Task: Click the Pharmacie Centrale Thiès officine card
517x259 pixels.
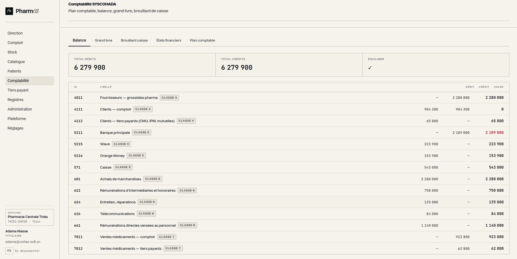Action: coord(29,217)
